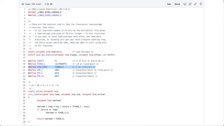The image size is (224, 126).
Task: Edit this file pencil icon
Action: (195, 4)
